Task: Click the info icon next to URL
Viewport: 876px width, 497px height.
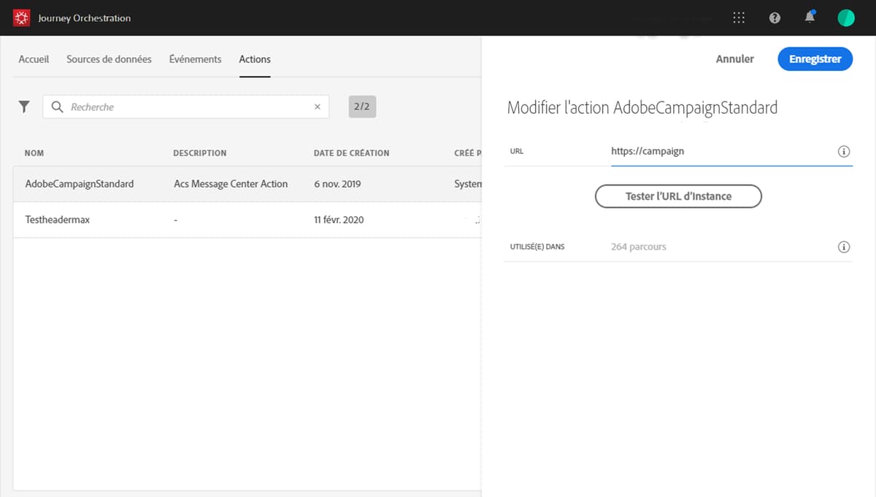Action: coord(844,151)
